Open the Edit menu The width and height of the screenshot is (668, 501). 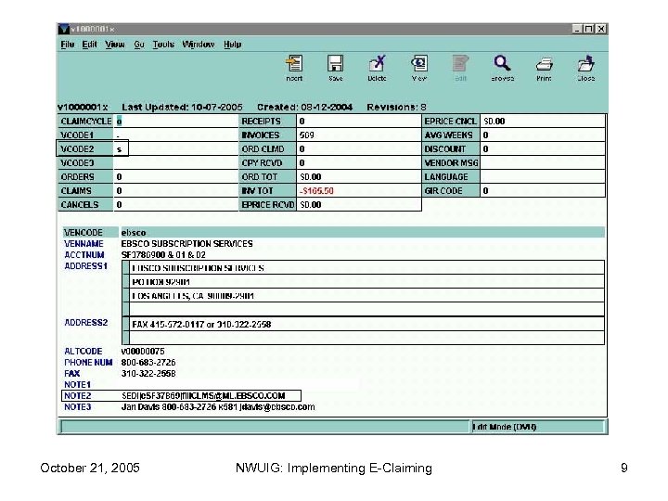click(89, 45)
